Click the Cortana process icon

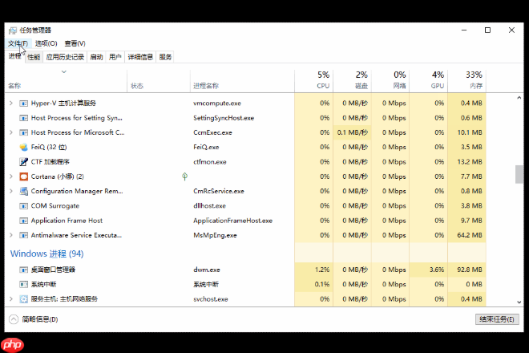coord(23,176)
